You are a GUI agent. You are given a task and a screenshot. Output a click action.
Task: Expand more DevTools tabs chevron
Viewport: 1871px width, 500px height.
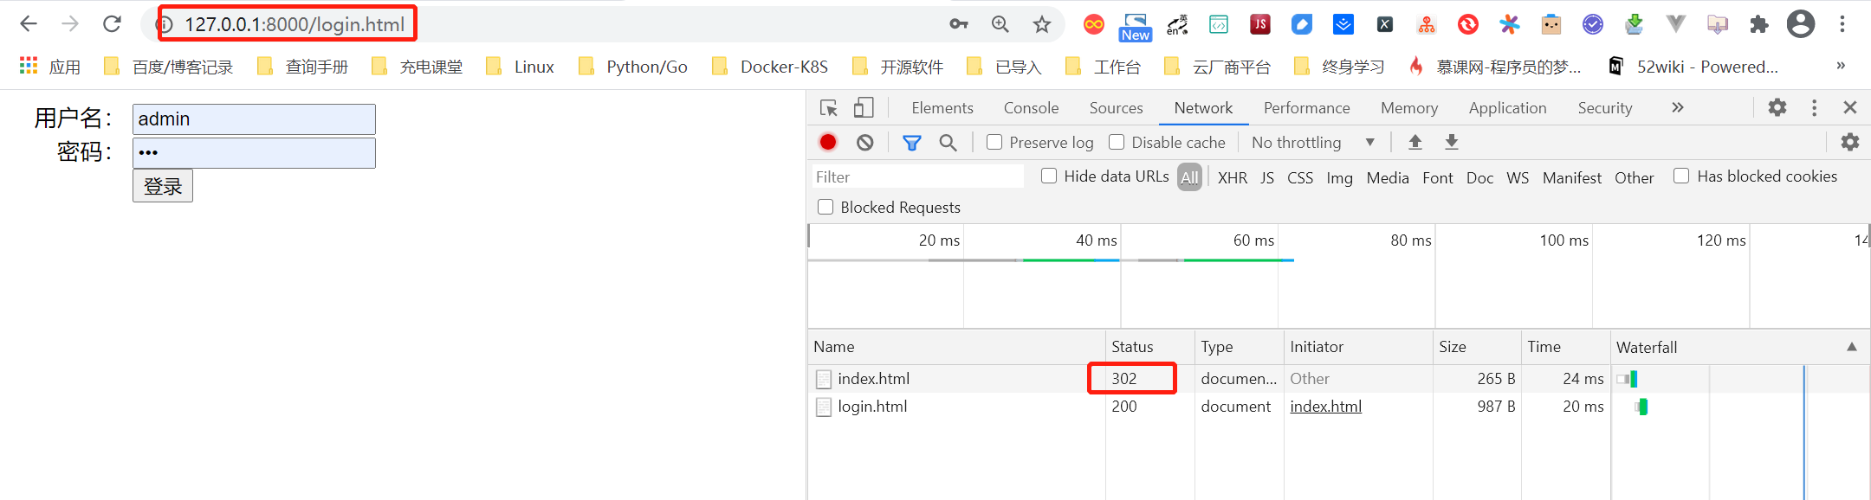1678,107
